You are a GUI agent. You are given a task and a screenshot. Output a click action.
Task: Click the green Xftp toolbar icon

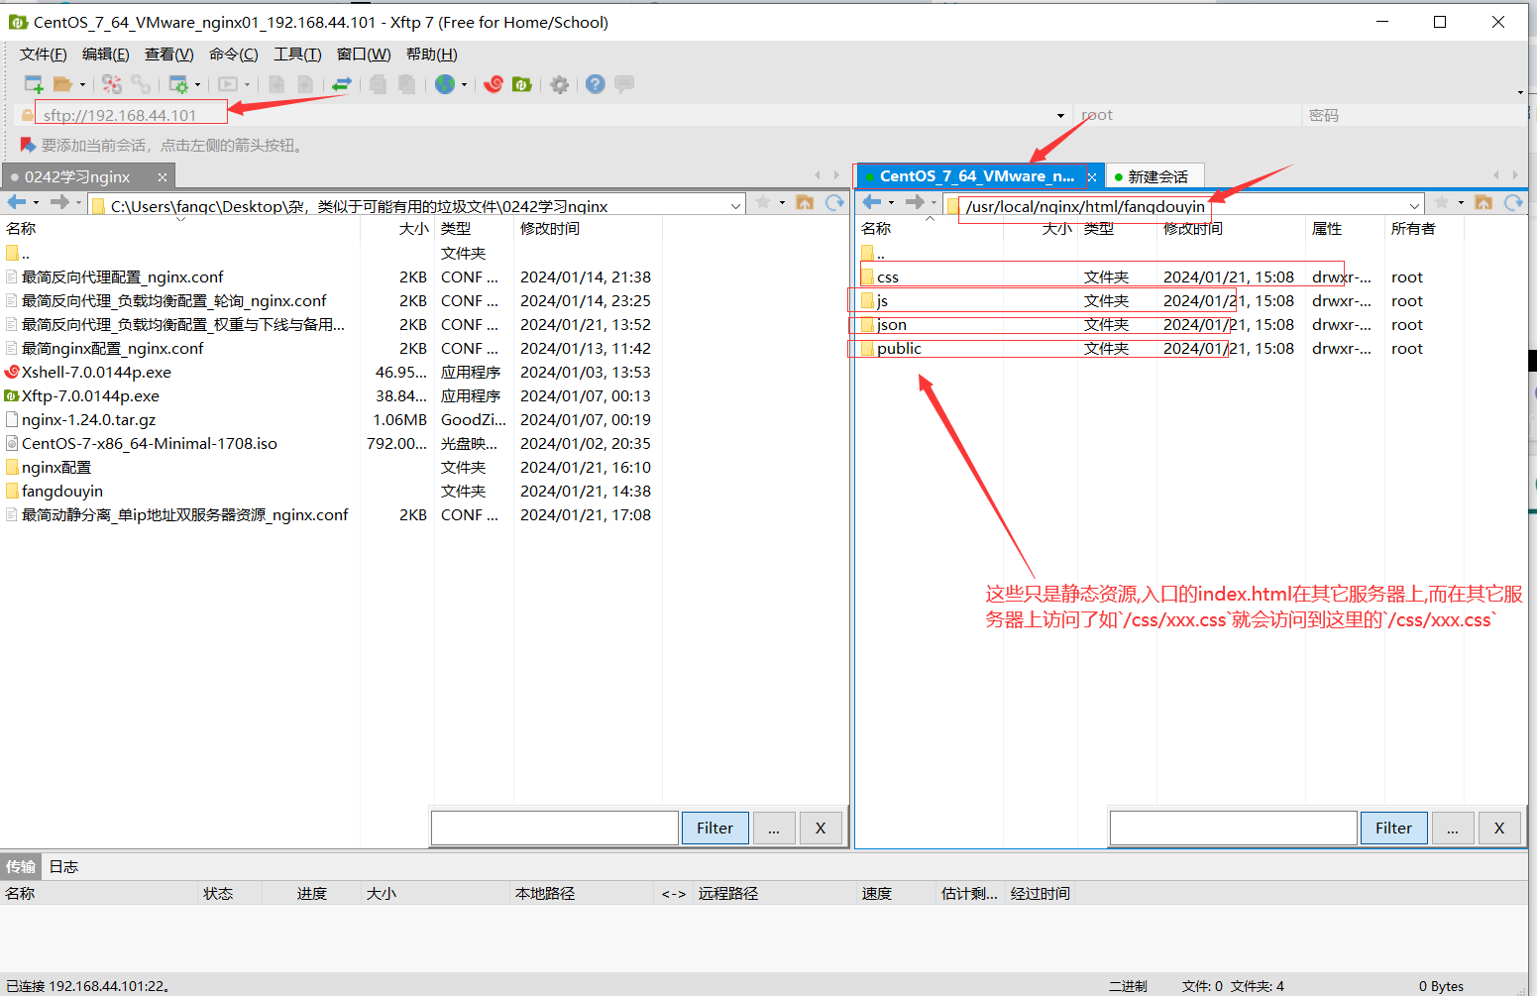pos(522,84)
